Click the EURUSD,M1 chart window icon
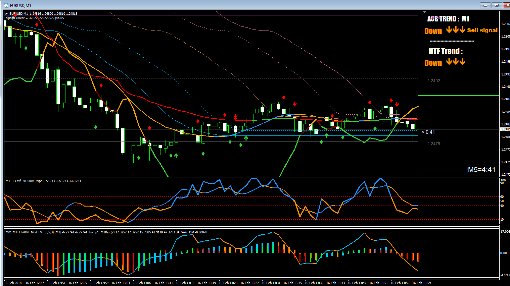Viewport: 510px width, 286px height. click(x=6, y=5)
